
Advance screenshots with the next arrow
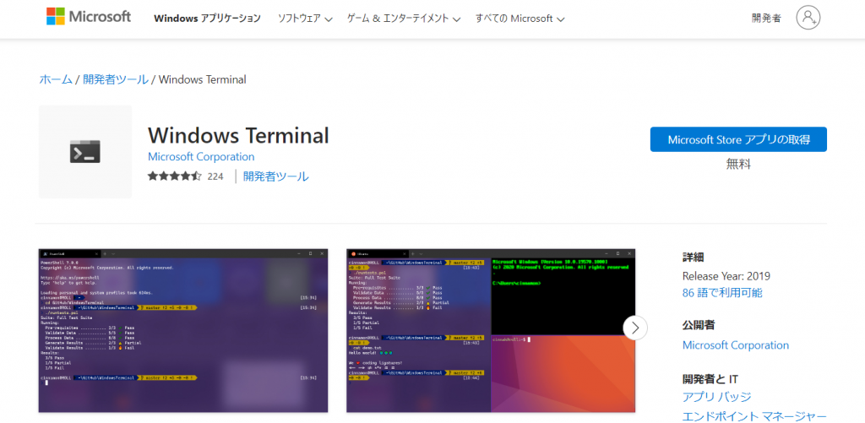point(635,328)
